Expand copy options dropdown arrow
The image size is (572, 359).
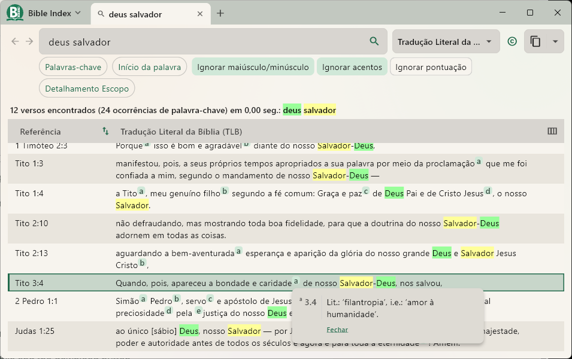pyautogui.click(x=555, y=41)
